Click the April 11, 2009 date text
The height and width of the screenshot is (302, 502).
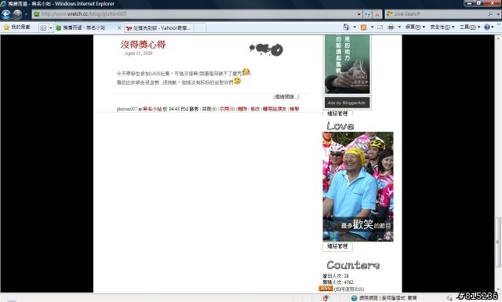[138, 53]
